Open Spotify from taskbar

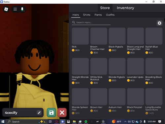click(86, 122)
